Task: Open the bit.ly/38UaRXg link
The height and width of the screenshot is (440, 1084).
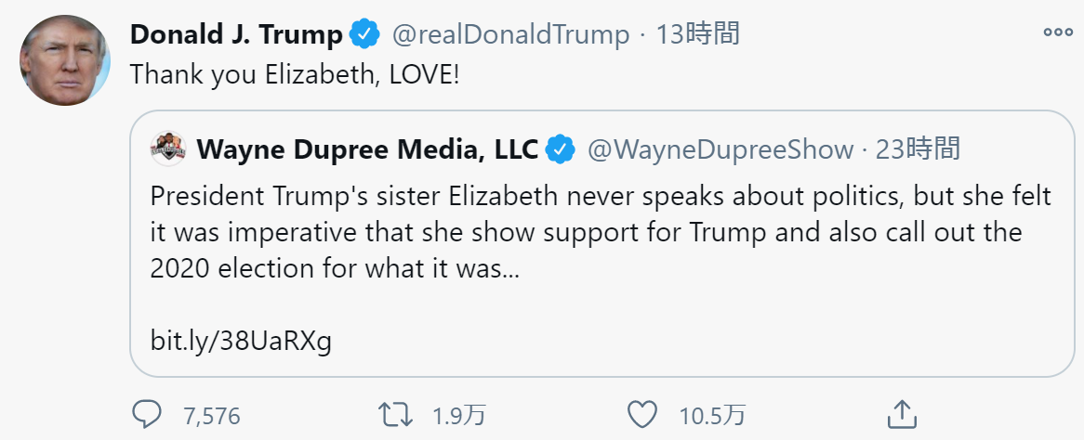Action: pyautogui.click(x=241, y=341)
